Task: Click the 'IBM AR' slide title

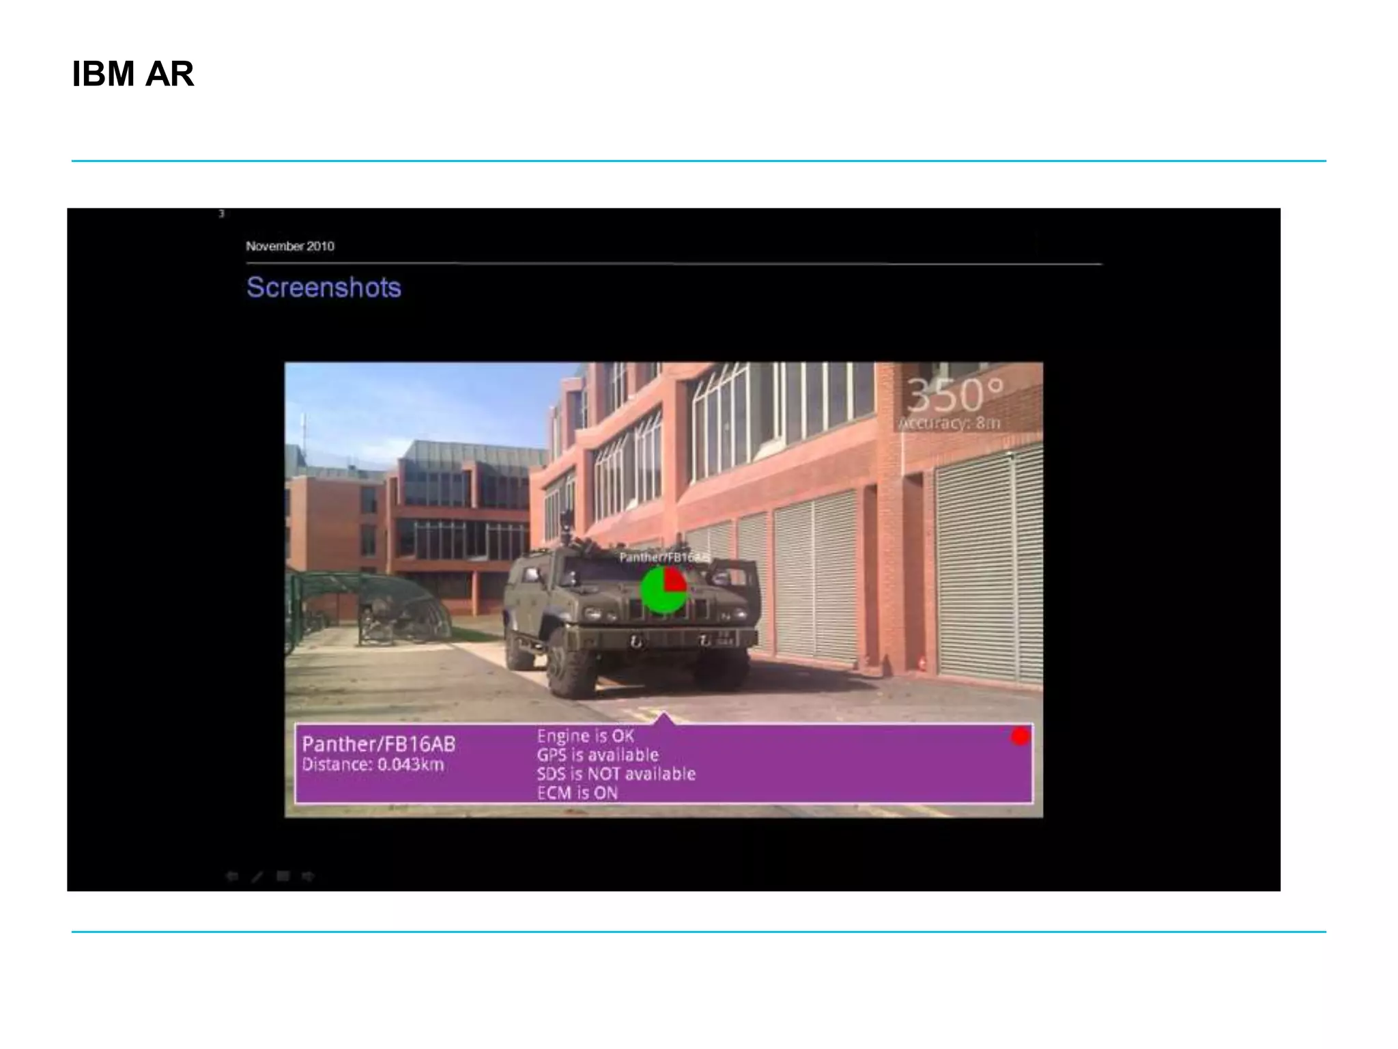Action: point(133,74)
